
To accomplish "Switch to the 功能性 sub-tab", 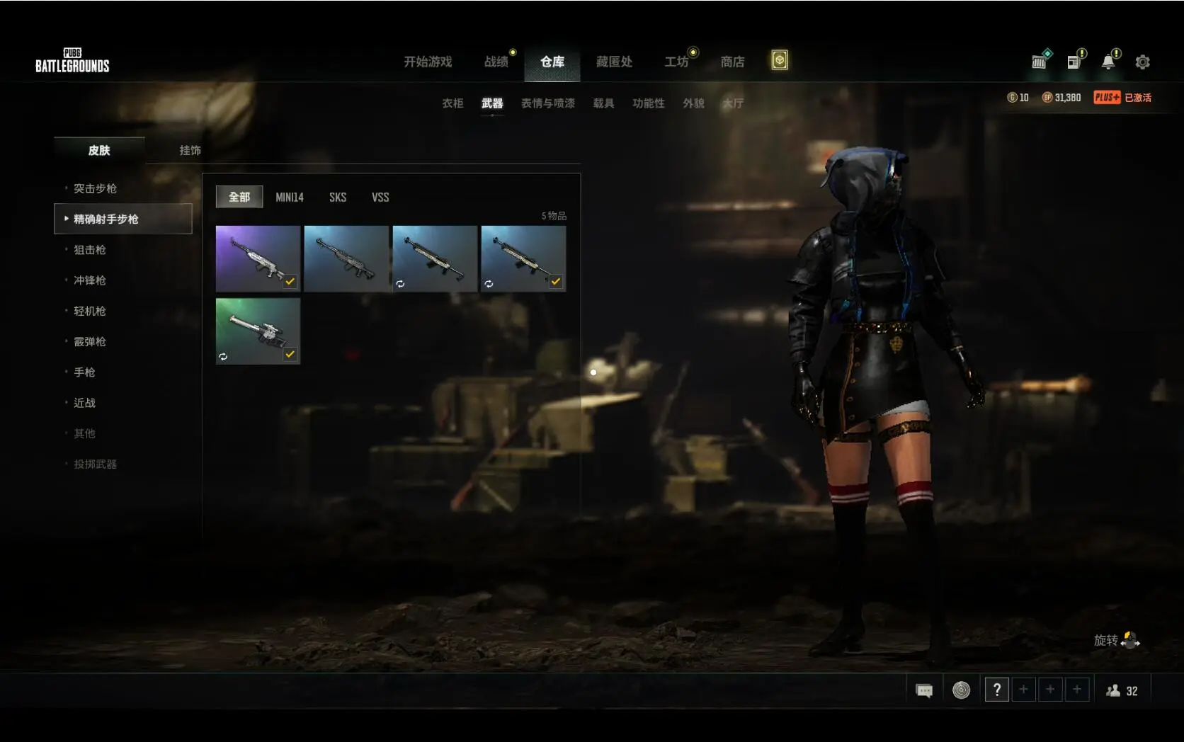I will click(x=649, y=103).
